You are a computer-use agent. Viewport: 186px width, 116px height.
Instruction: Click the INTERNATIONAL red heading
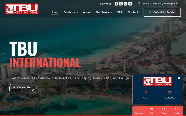[45, 63]
